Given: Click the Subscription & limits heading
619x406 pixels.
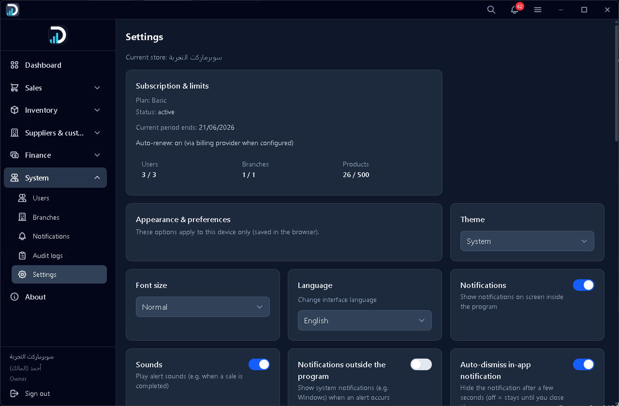Looking at the screenshot, I should point(172,86).
